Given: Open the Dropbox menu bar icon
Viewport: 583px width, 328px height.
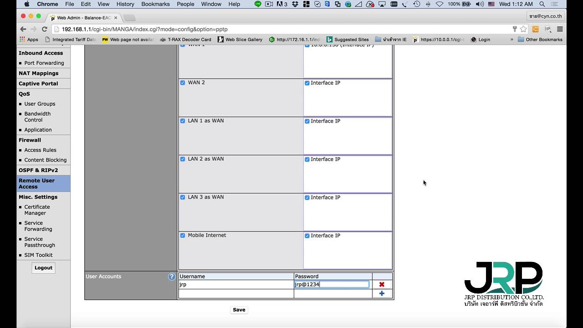Looking at the screenshot, I should coord(295,4).
